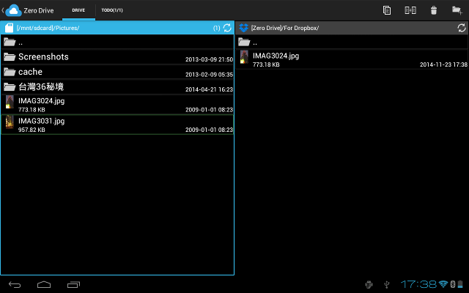Tap the copy files toolbar icon
Viewport: 469px width, 293px height.
tap(387, 10)
